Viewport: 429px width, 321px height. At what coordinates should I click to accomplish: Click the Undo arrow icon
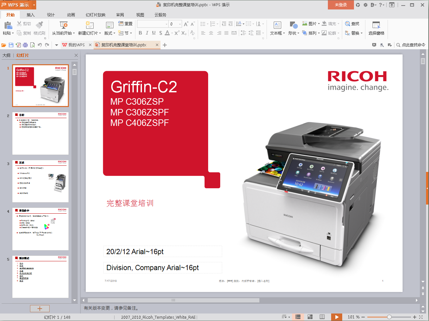[40, 45]
